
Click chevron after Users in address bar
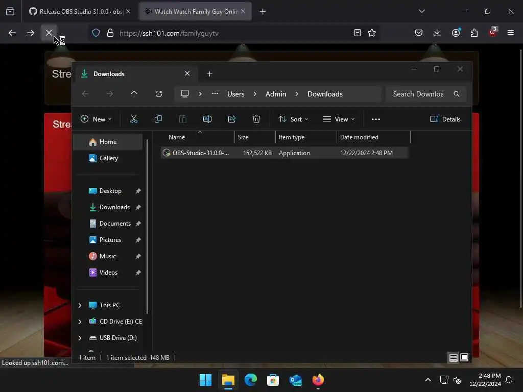255,94
